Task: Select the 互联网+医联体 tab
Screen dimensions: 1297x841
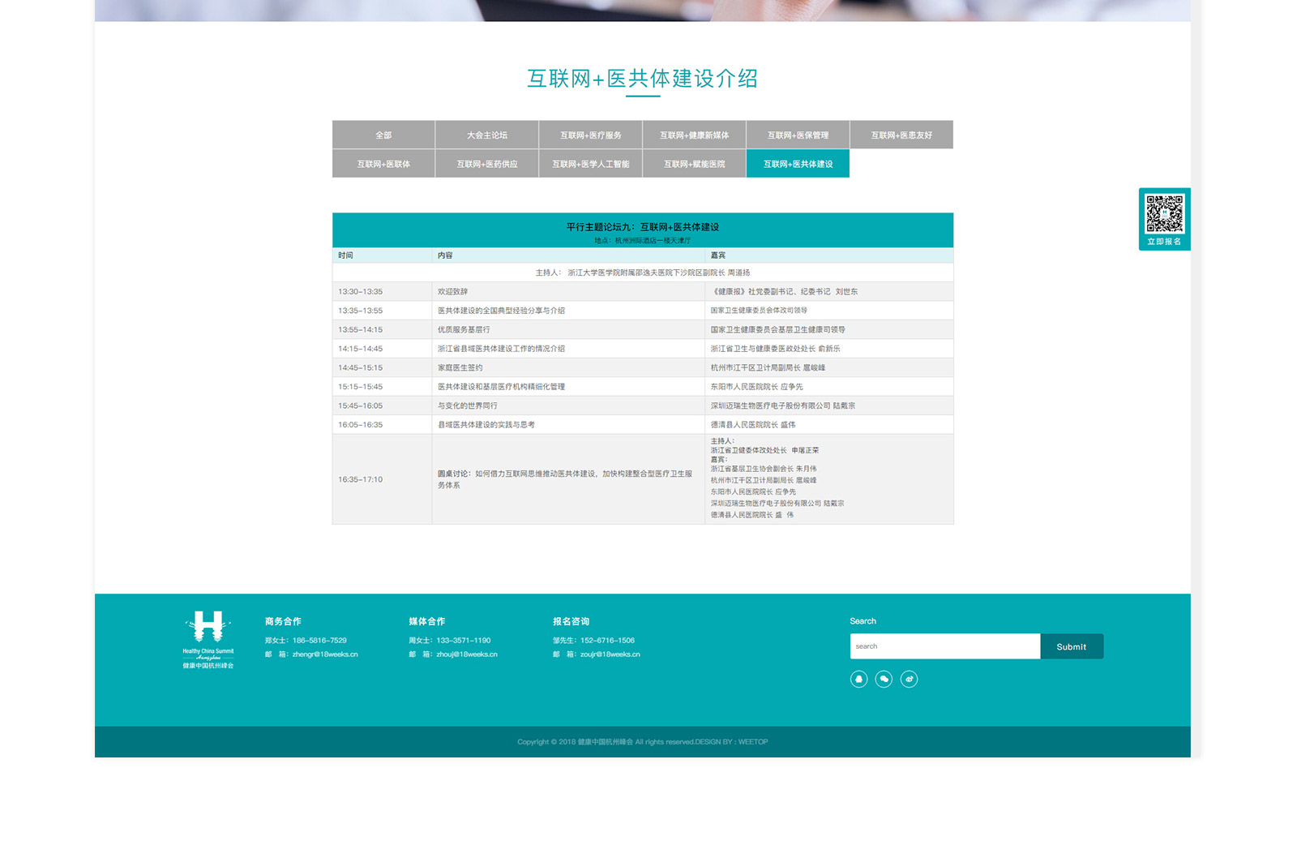Action: pos(383,164)
